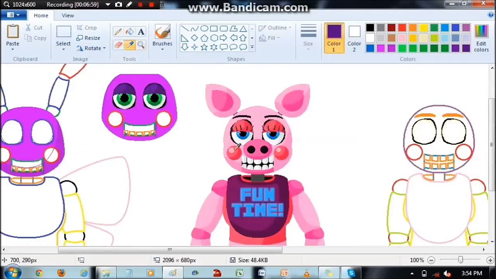Screen dimensions: 496x279
Task: Open Paint Help question mark icon
Action: pos(491,15)
